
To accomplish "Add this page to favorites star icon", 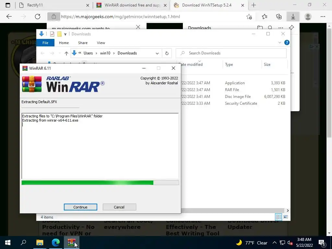I will pos(249,17).
